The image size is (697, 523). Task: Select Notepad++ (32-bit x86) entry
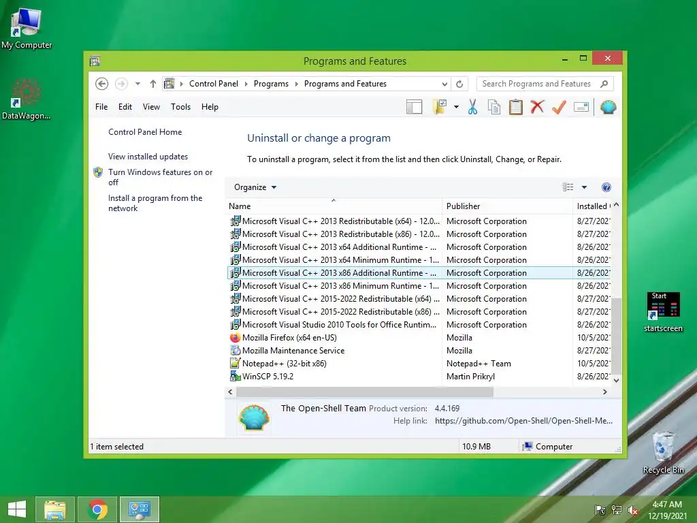[419, 363]
